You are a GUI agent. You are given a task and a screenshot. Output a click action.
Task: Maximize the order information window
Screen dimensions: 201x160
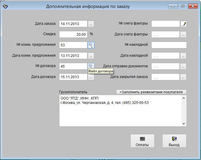click(x=183, y=6)
